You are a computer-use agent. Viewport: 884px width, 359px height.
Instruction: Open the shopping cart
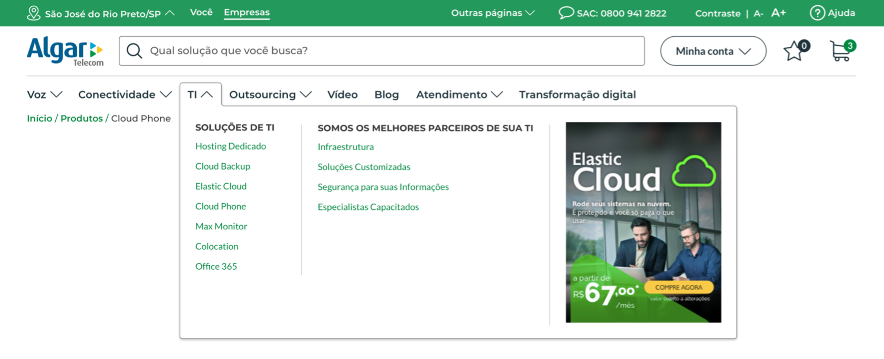point(842,50)
